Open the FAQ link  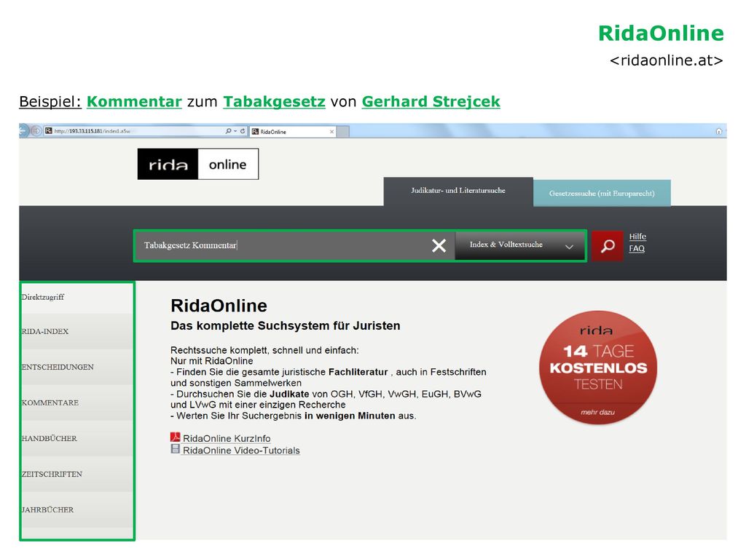(637, 248)
